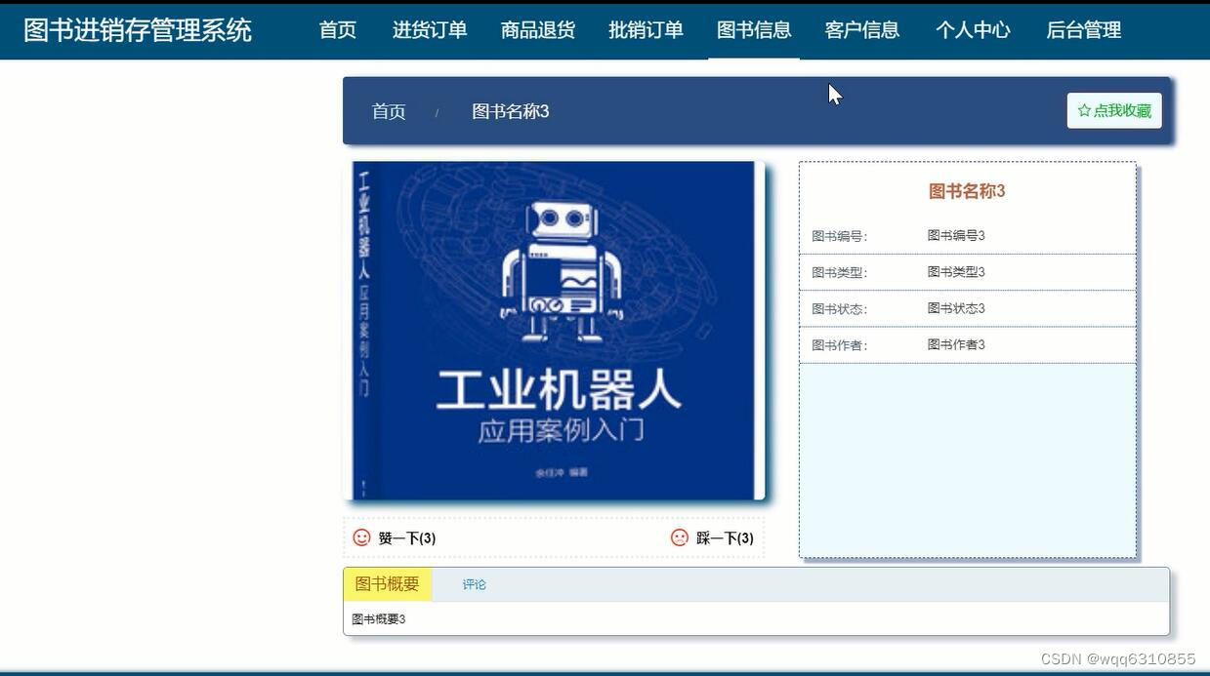Click the 图书作者3 value
1210x676 pixels.
coord(956,344)
